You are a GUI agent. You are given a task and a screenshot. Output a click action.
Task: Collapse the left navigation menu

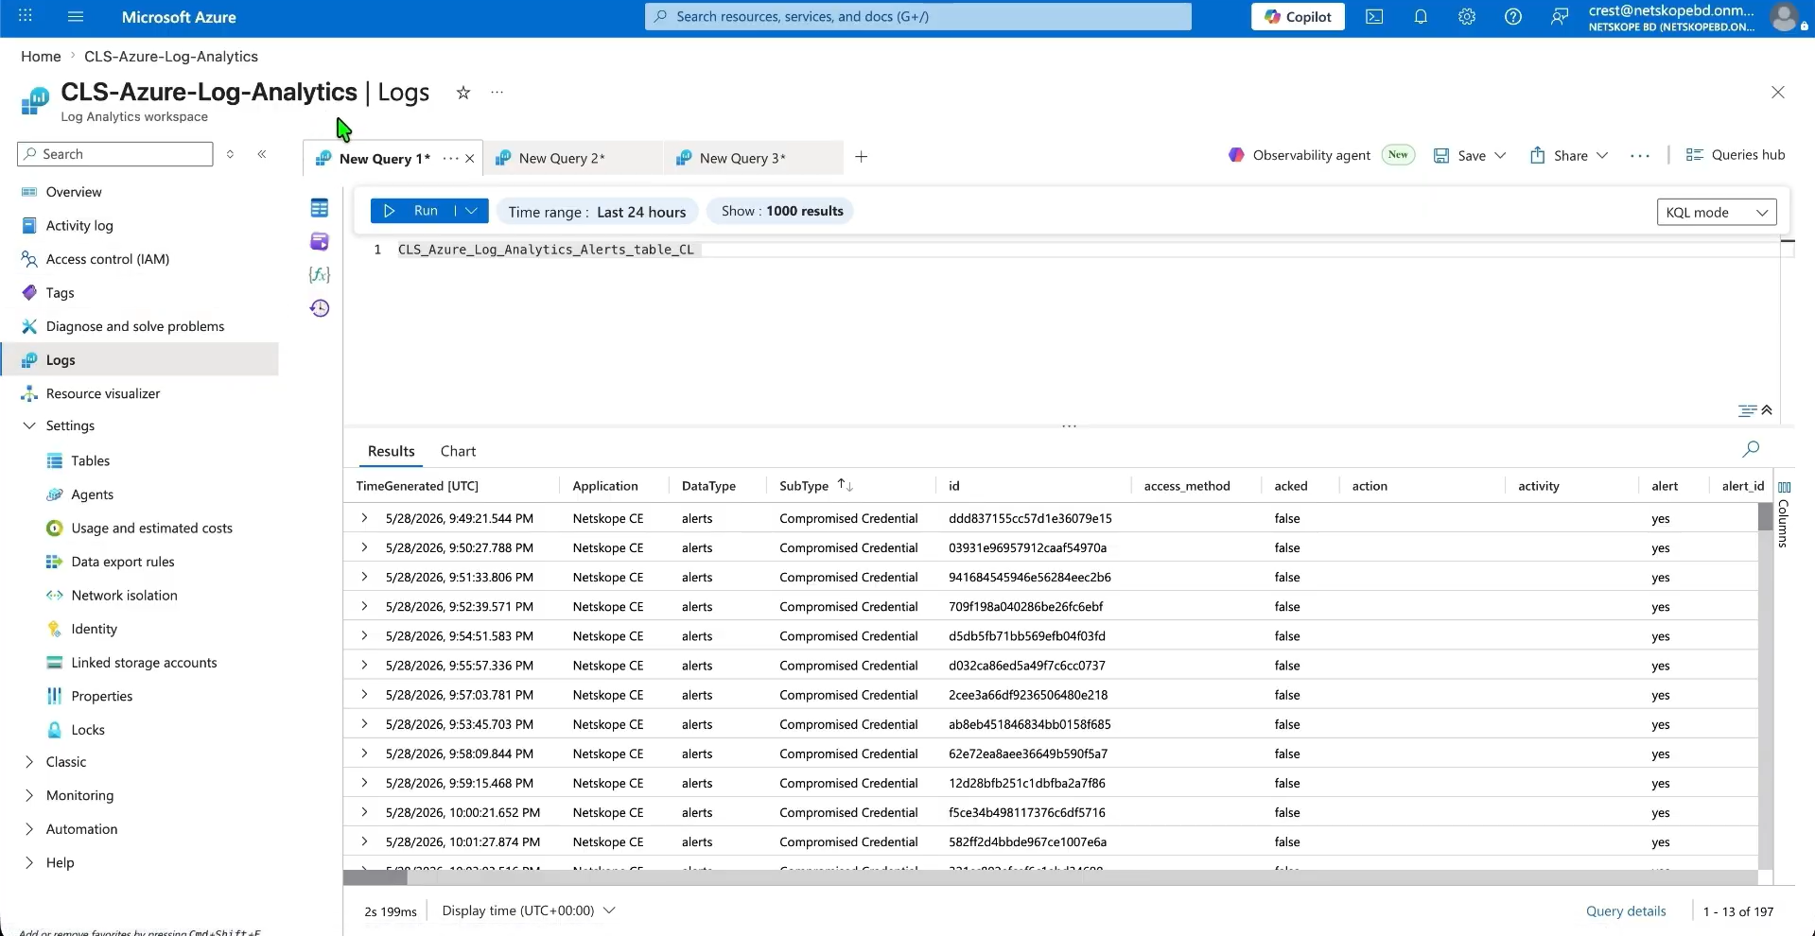pos(262,154)
